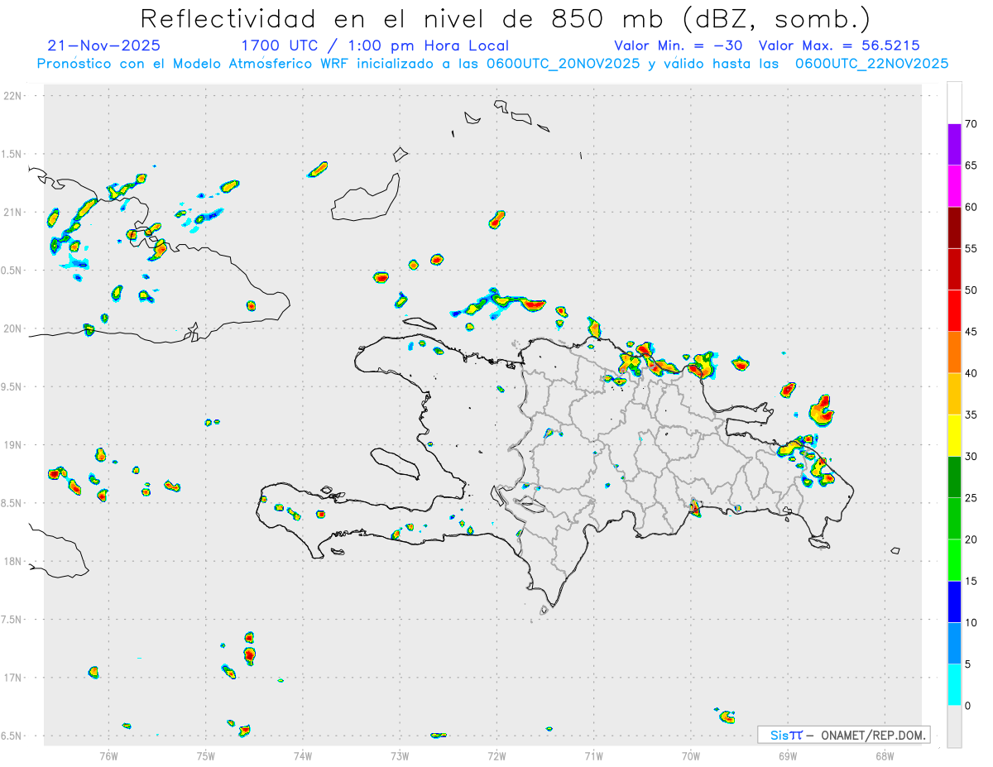Click the colorbar value label '0'
993x767 pixels.
coord(968,706)
